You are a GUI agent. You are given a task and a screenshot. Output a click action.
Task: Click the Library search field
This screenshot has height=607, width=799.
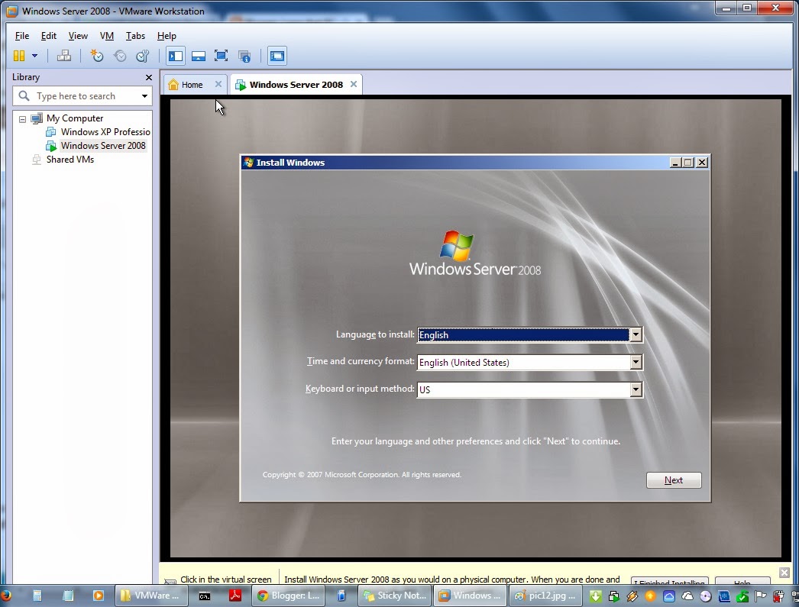(x=82, y=95)
